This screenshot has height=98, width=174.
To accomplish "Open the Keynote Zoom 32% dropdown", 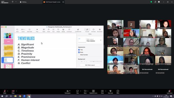I will tap(23, 29).
